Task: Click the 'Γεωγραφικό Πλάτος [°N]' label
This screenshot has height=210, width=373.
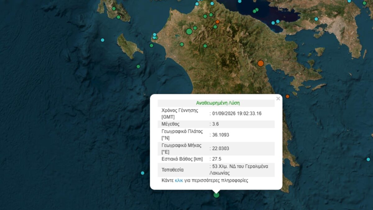Action: [182, 135]
